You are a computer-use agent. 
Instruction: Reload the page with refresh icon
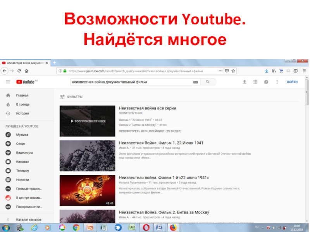[19, 71]
